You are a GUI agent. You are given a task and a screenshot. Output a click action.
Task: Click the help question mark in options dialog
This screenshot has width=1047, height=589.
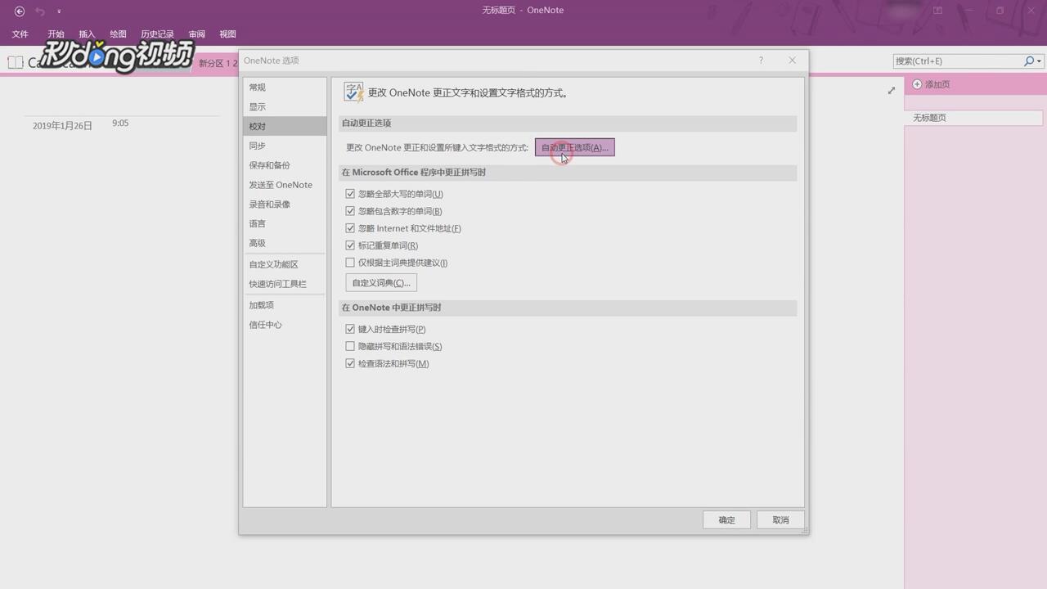click(761, 61)
